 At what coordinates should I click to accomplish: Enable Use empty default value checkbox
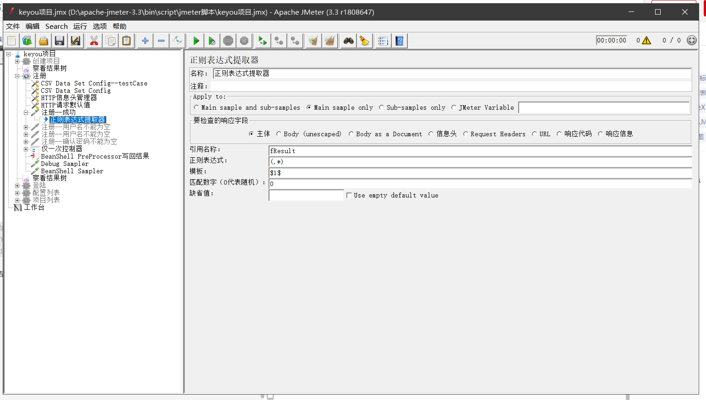point(350,195)
